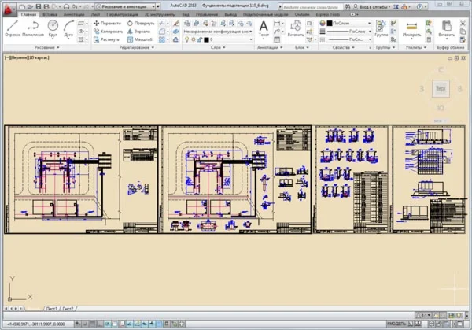Click the Вставить block insert icon

coord(296,28)
